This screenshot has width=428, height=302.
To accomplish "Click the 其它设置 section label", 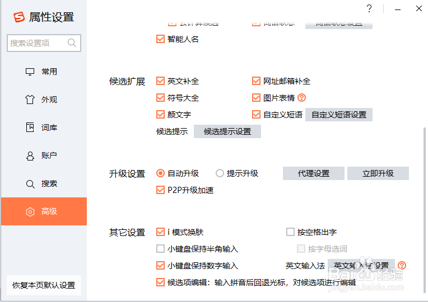I will tap(127, 232).
